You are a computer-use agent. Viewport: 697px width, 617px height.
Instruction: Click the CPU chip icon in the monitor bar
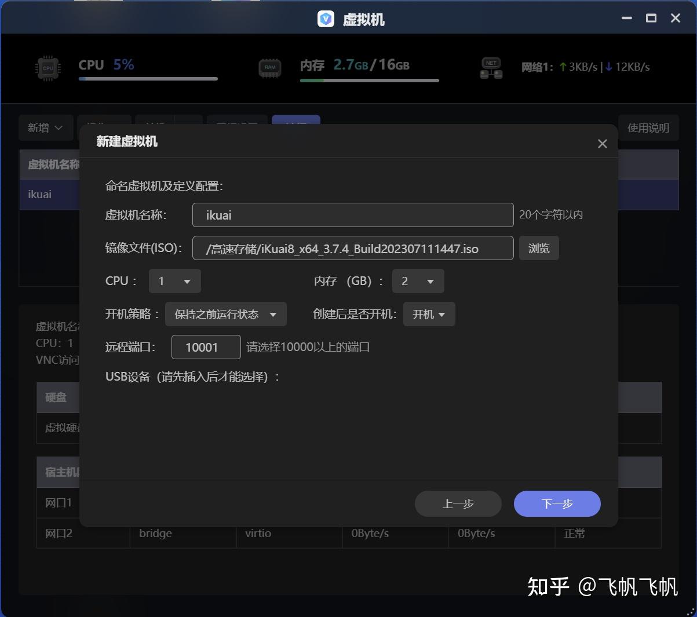coord(47,68)
